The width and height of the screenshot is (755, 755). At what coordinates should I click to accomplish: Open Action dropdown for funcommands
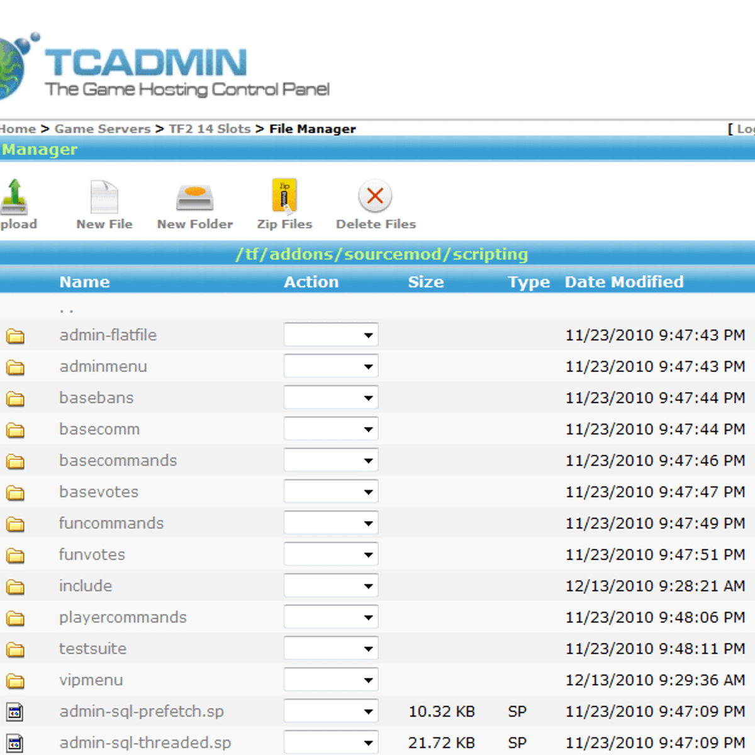(x=331, y=523)
